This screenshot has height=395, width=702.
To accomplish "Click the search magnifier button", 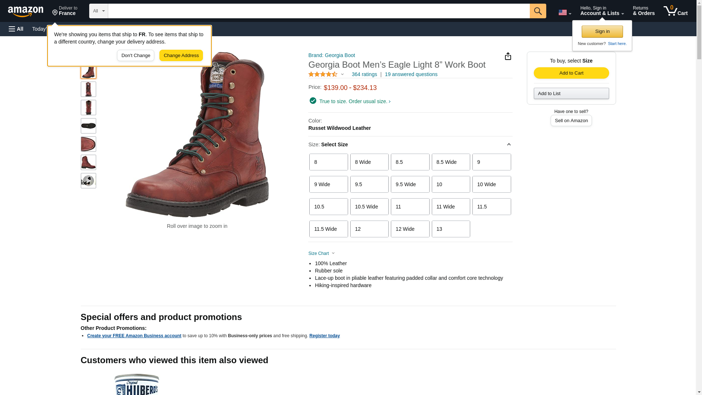I will tap(537, 11).
